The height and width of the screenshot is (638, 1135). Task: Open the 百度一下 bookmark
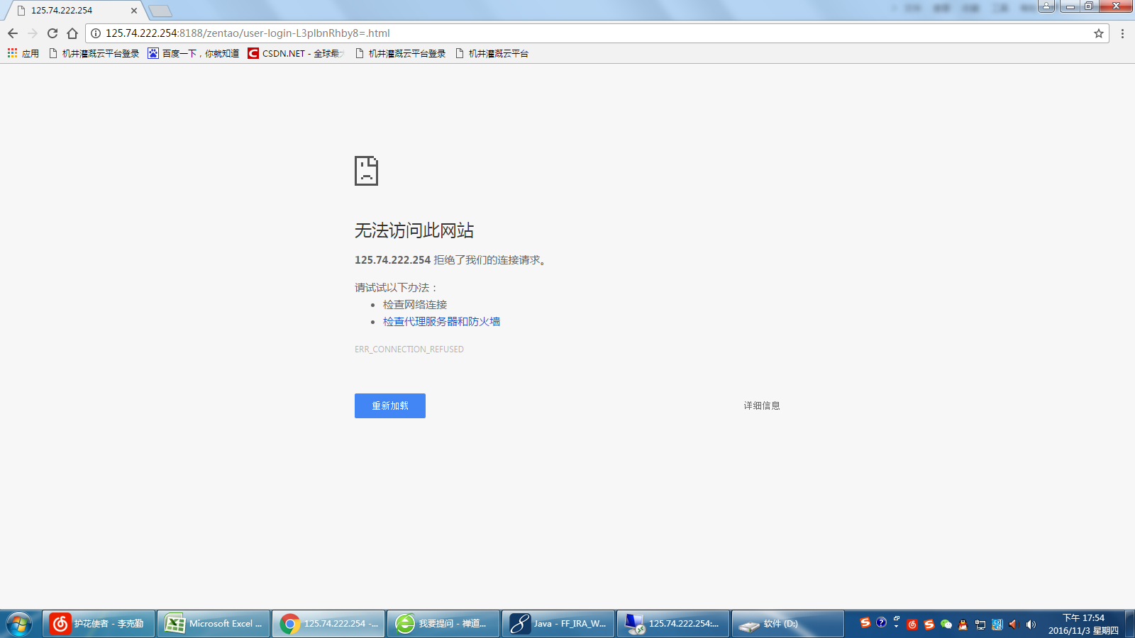pos(193,53)
